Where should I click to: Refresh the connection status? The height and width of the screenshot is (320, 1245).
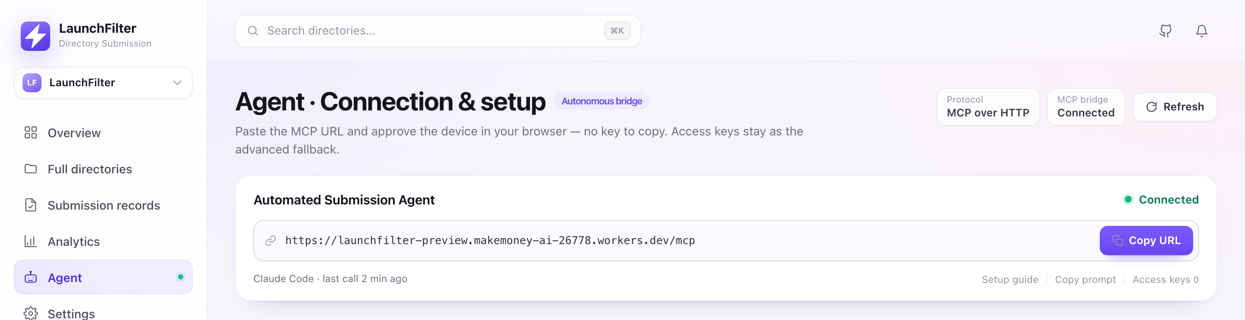point(1175,107)
